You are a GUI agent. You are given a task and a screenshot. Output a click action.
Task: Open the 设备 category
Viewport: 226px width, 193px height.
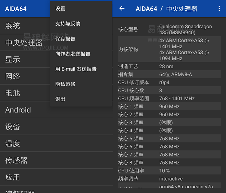(x=56, y=126)
